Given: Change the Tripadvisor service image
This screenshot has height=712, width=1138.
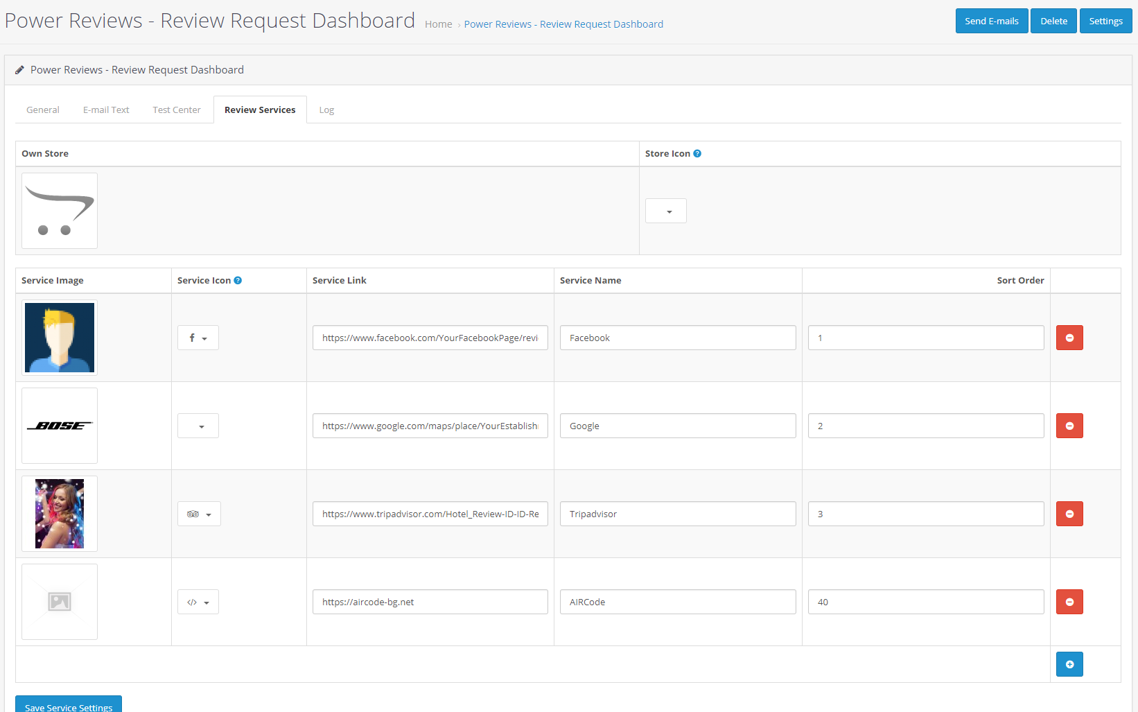Looking at the screenshot, I should pos(60,514).
